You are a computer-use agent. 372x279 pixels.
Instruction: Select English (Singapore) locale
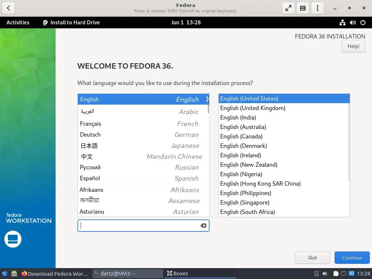click(284, 202)
